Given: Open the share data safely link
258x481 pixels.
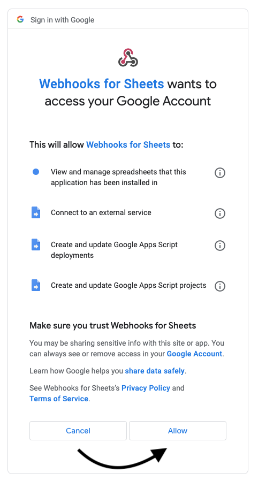Looking at the screenshot, I should 155,371.
